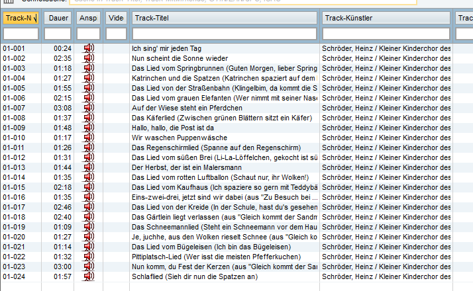The width and height of the screenshot is (473, 291).
Task: Click the Vide column header
Action: tap(116, 18)
